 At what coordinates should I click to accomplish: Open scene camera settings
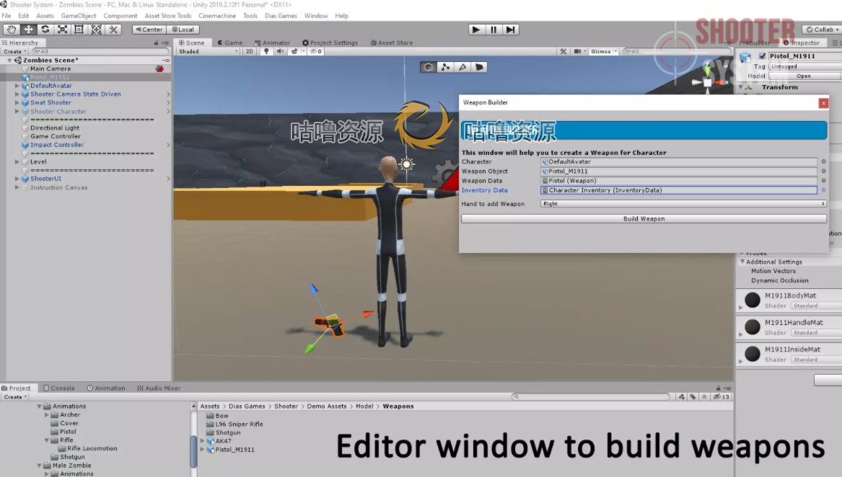click(579, 51)
